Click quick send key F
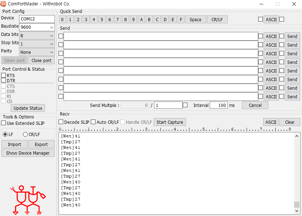Image resolution: width=302 pixels, height=216 pixels. pos(181,19)
